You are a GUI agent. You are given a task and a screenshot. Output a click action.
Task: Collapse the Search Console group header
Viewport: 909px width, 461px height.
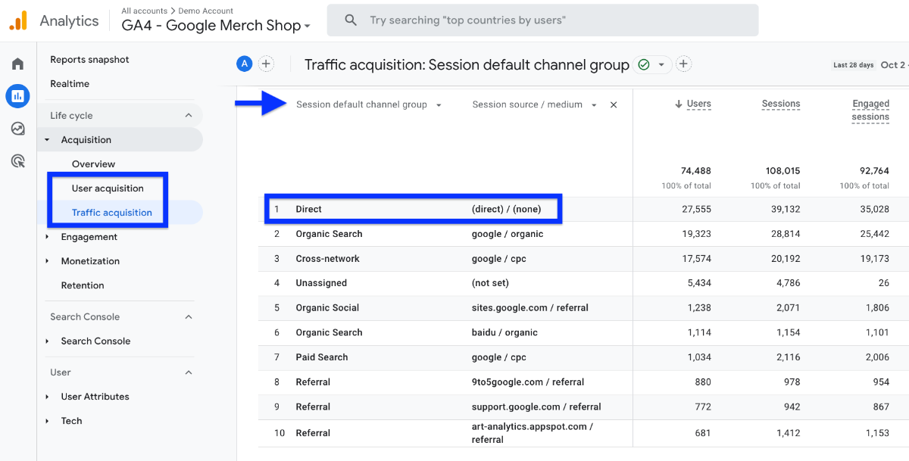pos(189,317)
